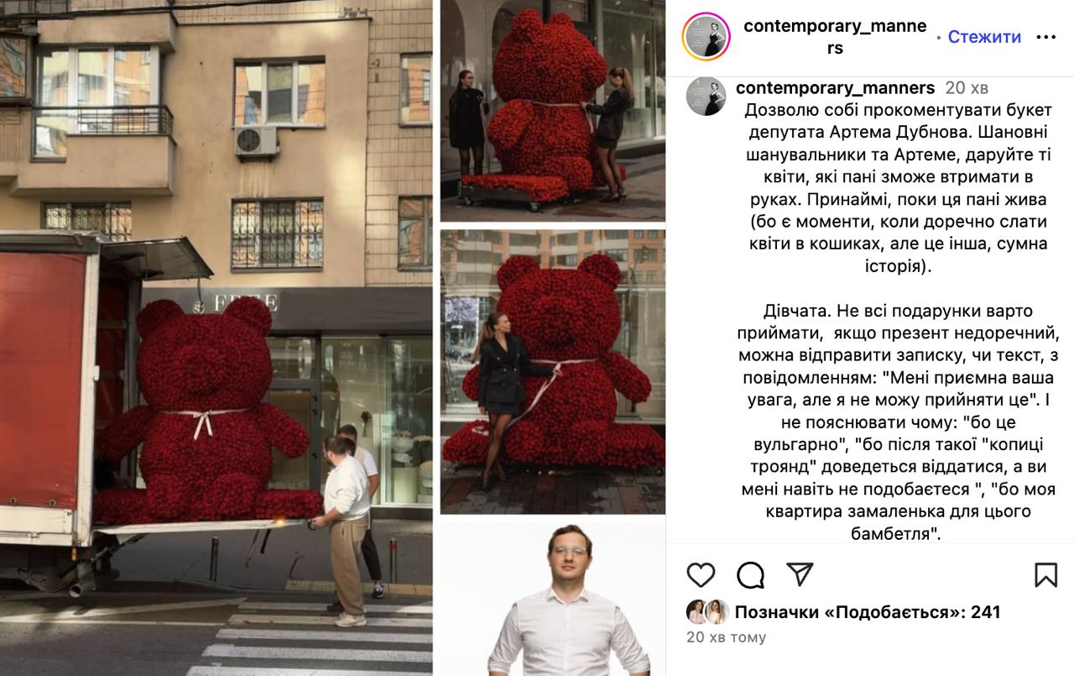Click the caption text about Артема Дубнова
Image resolution: width=1074 pixels, height=676 pixels.
pyautogui.click(x=868, y=188)
